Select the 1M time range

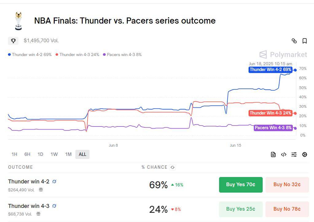pyautogui.click(x=68, y=154)
